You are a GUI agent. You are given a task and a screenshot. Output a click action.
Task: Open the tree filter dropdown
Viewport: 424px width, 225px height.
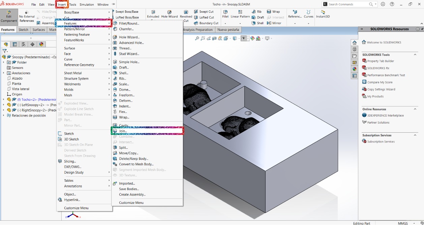tap(5, 51)
